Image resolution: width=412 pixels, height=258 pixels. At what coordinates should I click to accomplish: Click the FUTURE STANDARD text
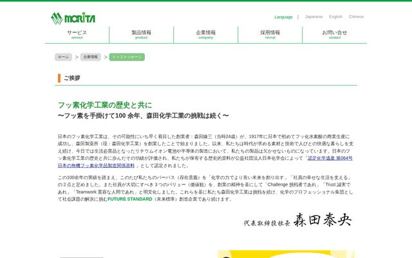[130, 199]
